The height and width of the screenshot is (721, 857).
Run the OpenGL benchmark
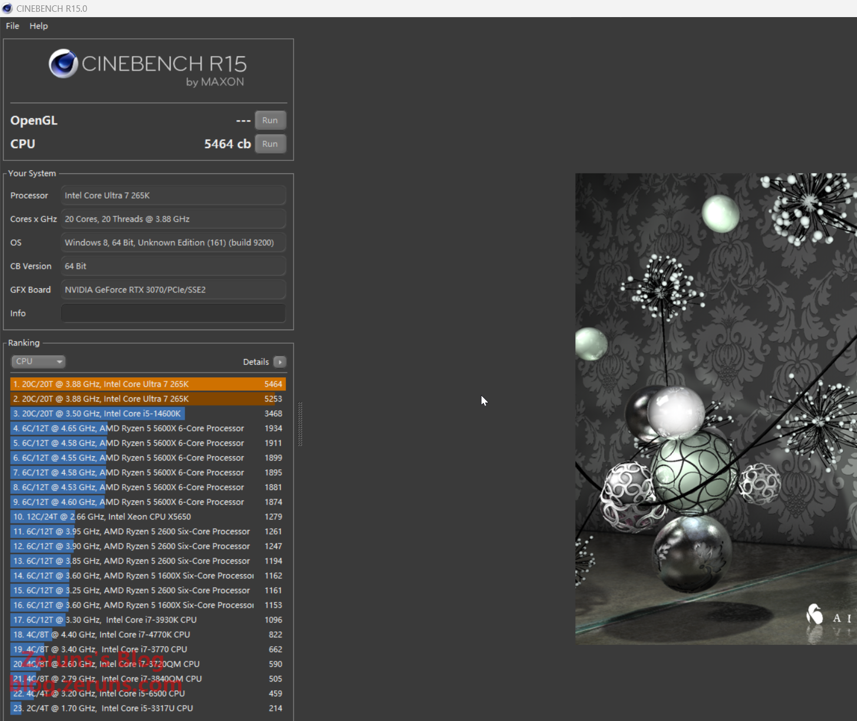click(270, 120)
